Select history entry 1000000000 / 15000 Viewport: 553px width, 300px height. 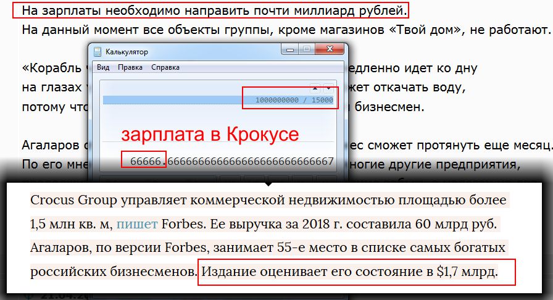click(x=218, y=100)
